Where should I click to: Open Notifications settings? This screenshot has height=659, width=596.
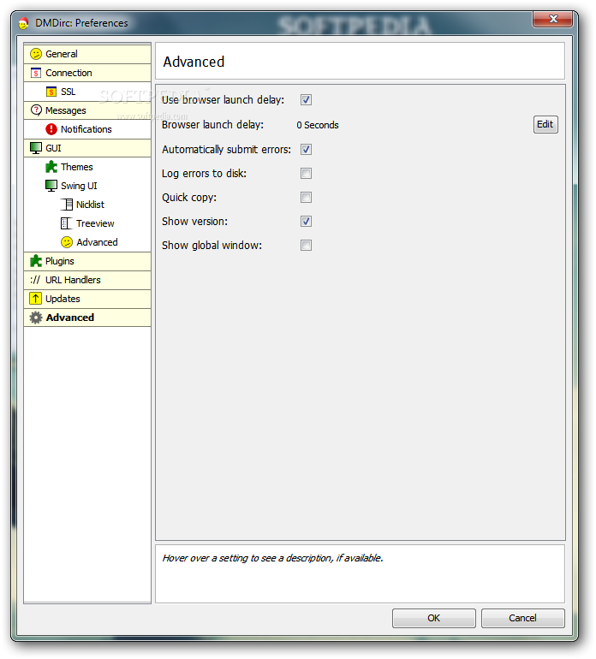[x=87, y=129]
